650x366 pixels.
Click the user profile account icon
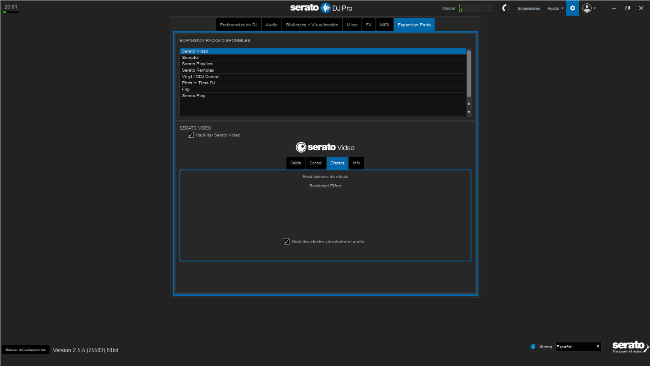click(x=587, y=8)
